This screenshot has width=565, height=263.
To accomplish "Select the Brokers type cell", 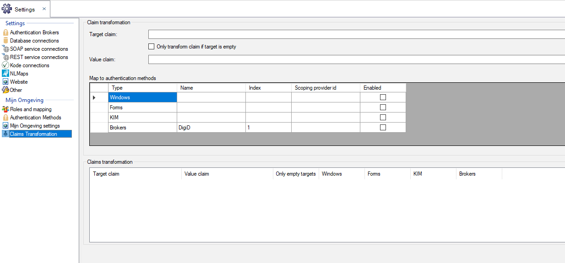I will (x=142, y=128).
